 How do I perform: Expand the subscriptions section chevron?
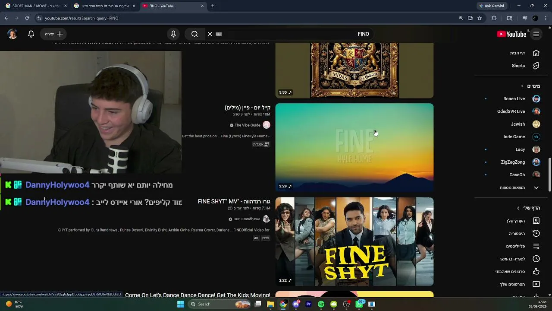point(522,86)
